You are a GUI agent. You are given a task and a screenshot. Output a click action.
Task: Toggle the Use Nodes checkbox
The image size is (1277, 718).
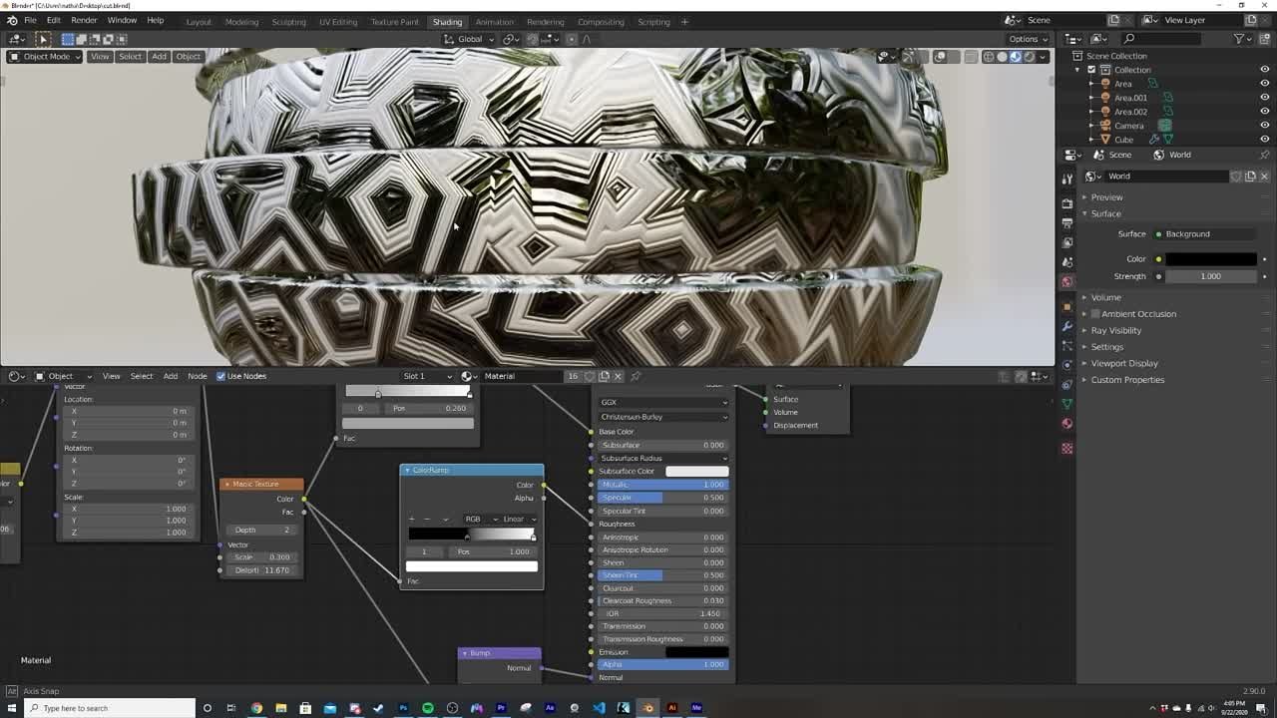point(221,376)
